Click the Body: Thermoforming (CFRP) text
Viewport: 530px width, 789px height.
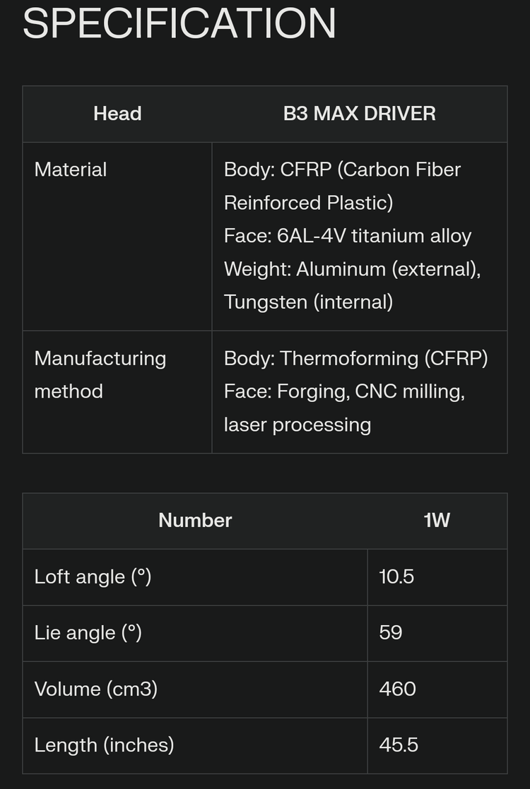coord(355,358)
